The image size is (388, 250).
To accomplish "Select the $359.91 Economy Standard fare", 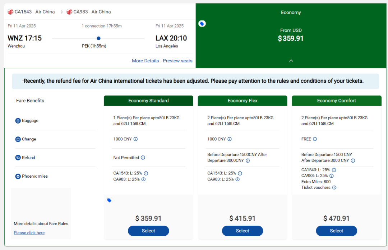I will pos(148,231).
